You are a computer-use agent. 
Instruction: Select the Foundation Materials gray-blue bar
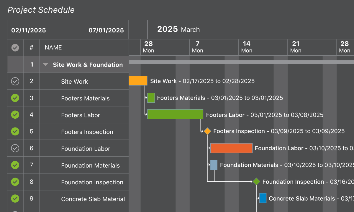(214, 165)
